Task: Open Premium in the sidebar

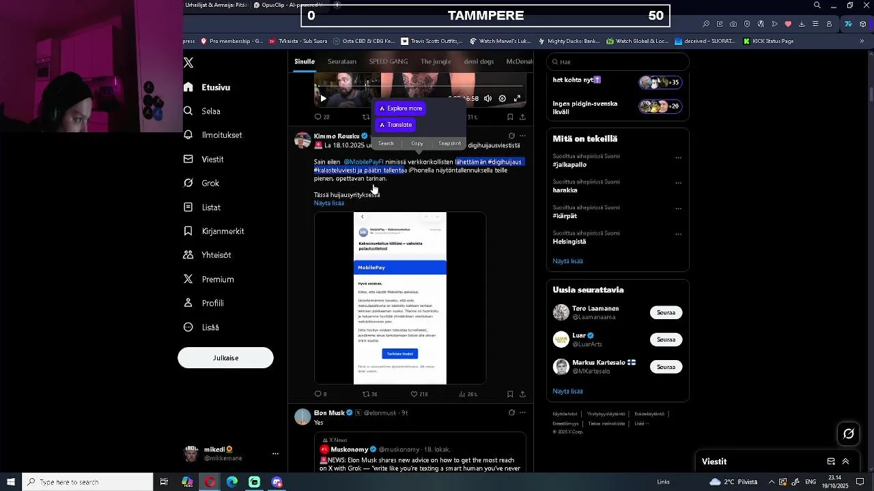Action: coord(209,279)
